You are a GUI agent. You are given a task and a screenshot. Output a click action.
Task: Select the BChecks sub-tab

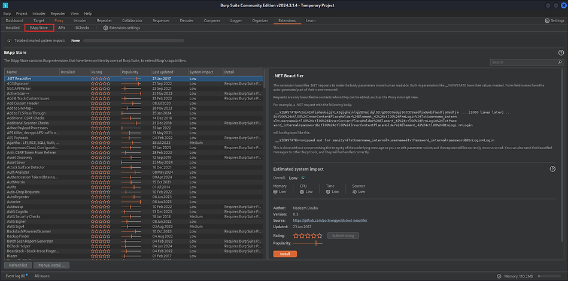(82, 28)
